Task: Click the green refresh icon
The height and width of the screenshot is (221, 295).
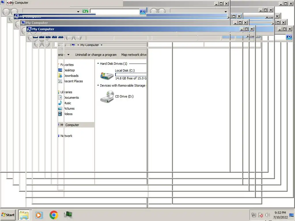Action: coord(85,11)
